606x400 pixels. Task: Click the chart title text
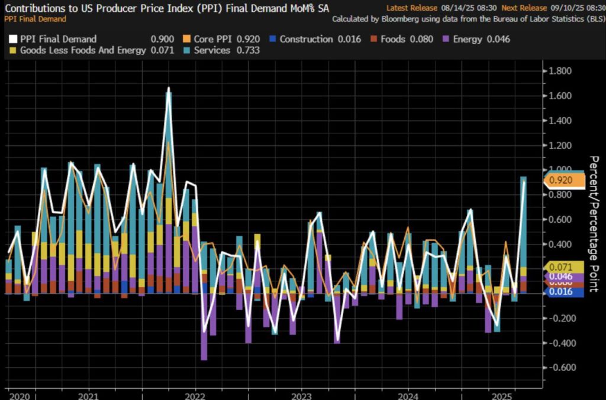167,8
